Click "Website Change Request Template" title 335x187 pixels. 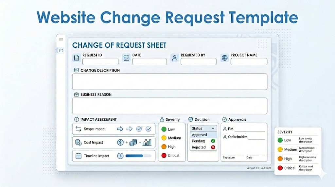click(167, 18)
